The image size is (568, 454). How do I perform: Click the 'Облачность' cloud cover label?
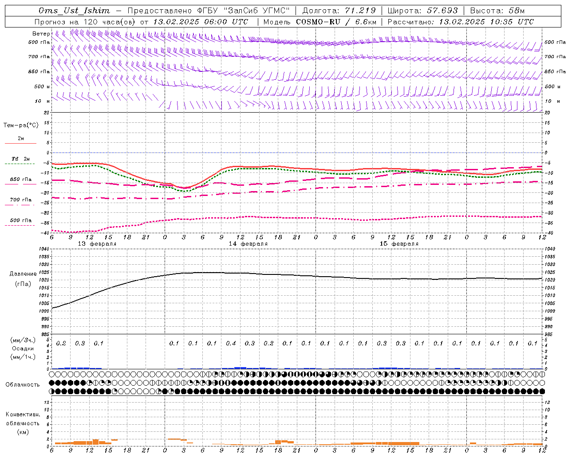pyautogui.click(x=23, y=384)
